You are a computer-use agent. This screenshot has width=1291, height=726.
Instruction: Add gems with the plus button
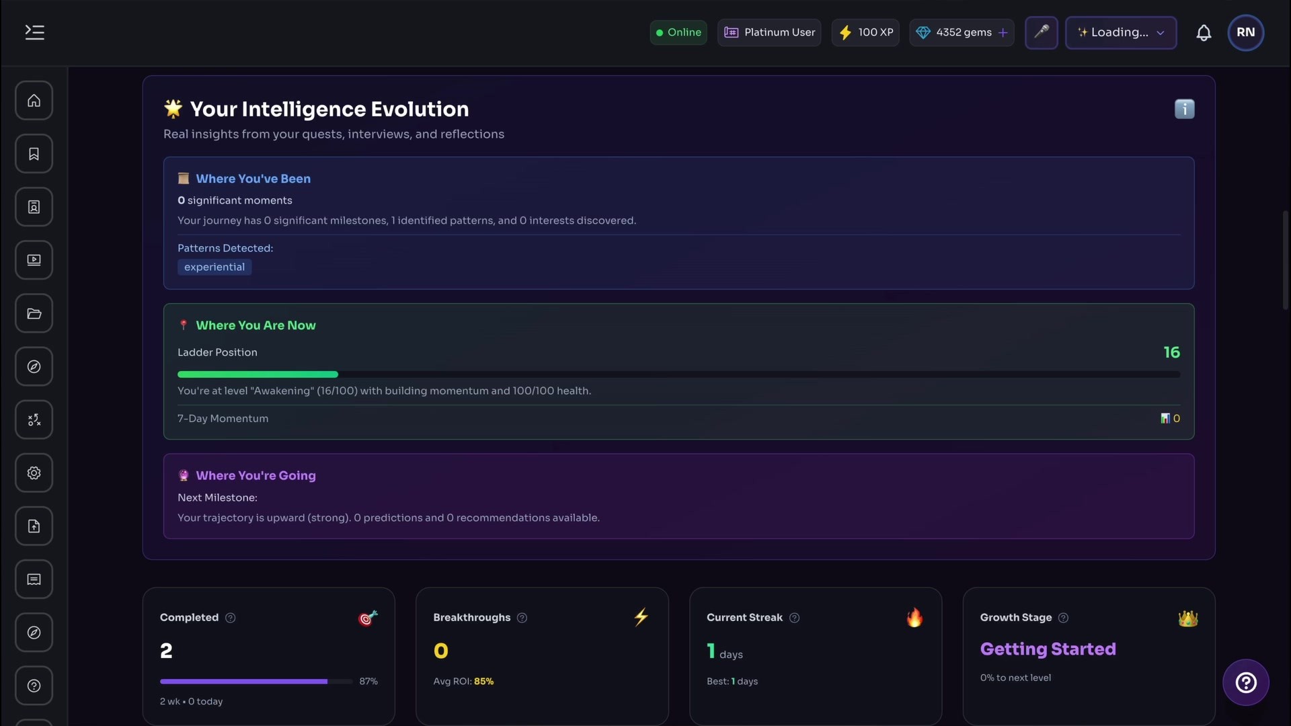1003,32
